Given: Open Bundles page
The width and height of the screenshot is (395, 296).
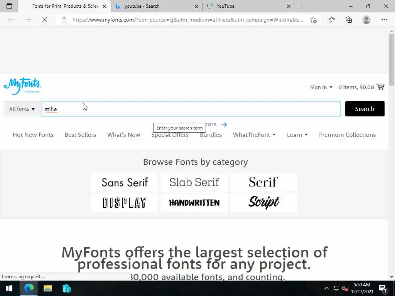Looking at the screenshot, I should pos(211,135).
